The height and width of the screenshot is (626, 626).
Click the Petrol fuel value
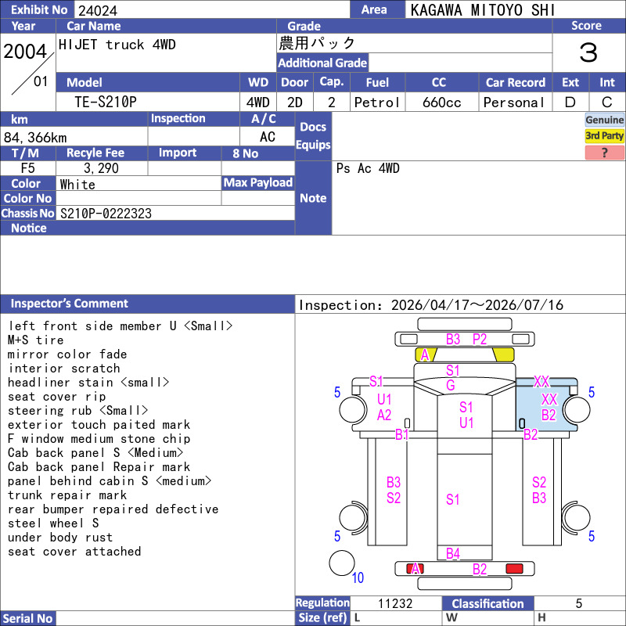click(377, 103)
